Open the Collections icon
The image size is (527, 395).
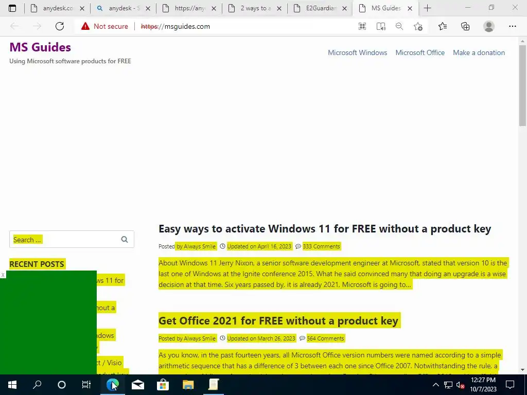465,26
